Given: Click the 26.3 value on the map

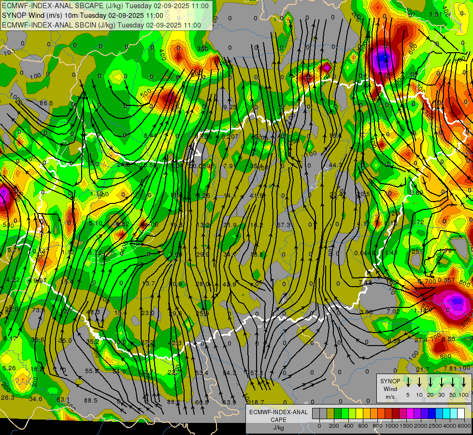Looking at the screenshot, I should 8,398.
